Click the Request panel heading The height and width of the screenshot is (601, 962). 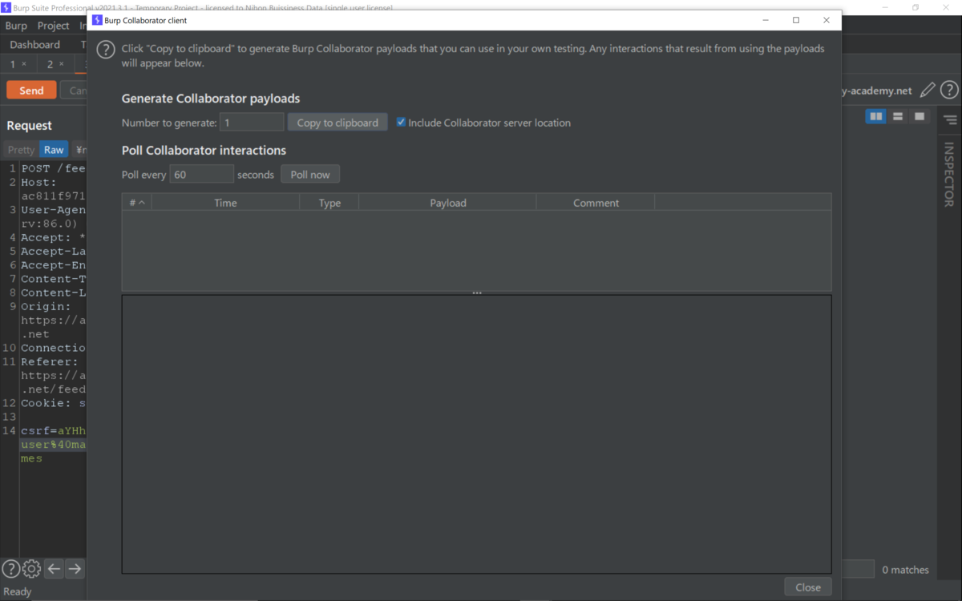(29, 126)
